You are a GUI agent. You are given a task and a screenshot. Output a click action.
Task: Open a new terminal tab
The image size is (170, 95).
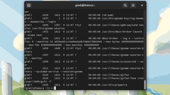29,5
